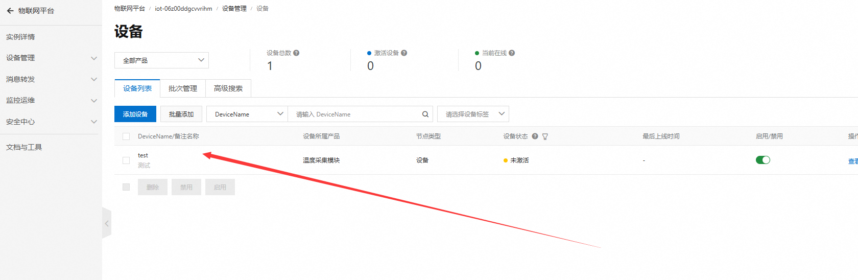
Task: Click the back arrow beside 物联网平台
Action: click(x=10, y=11)
